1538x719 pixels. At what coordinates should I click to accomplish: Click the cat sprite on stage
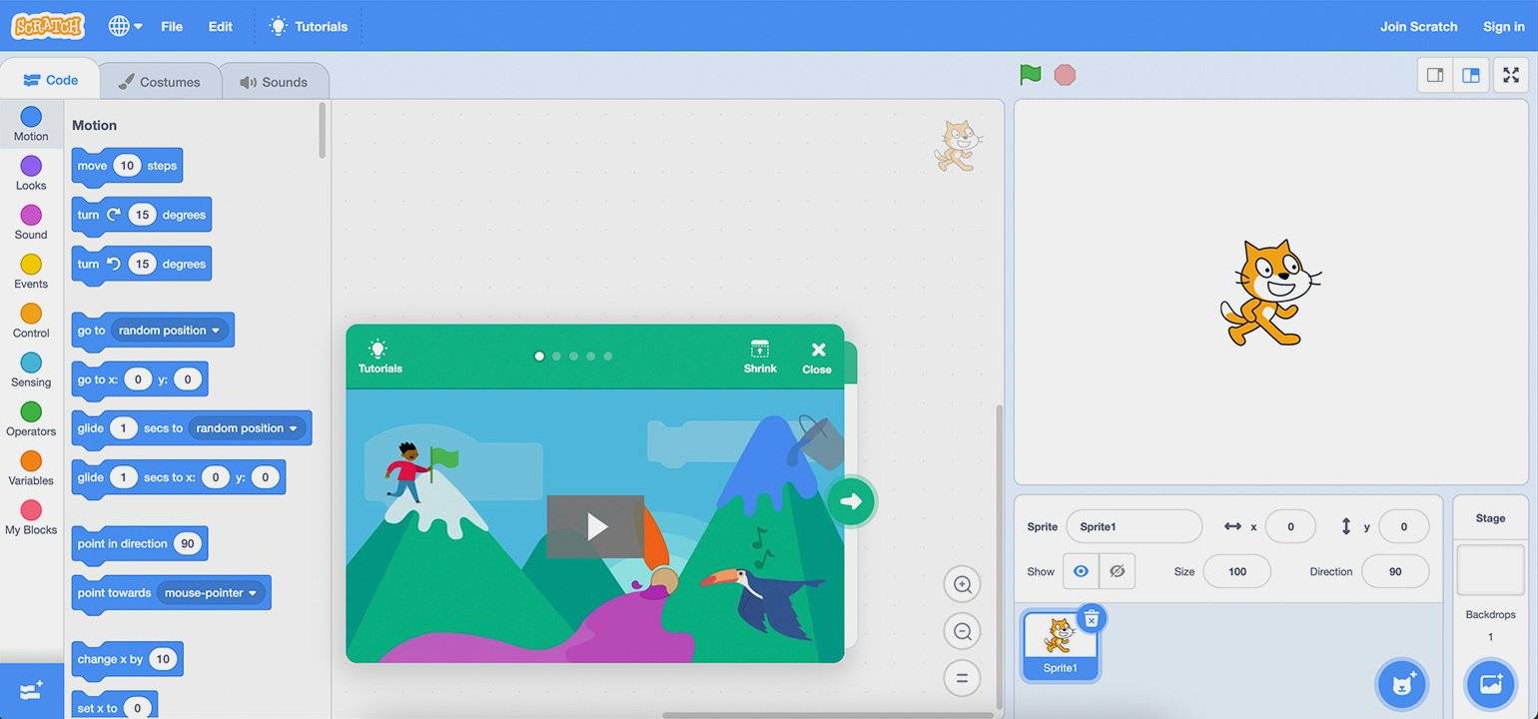tap(1270, 293)
